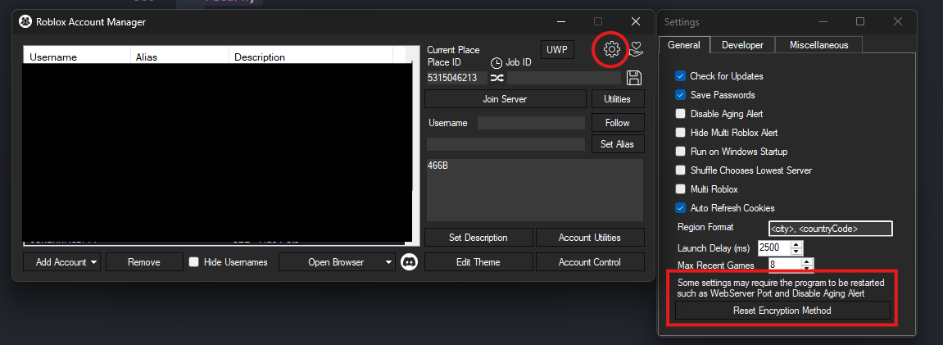Viewport: 943px width, 345px height.
Task: Click the Max Recent Games value field
Action: [785, 265]
